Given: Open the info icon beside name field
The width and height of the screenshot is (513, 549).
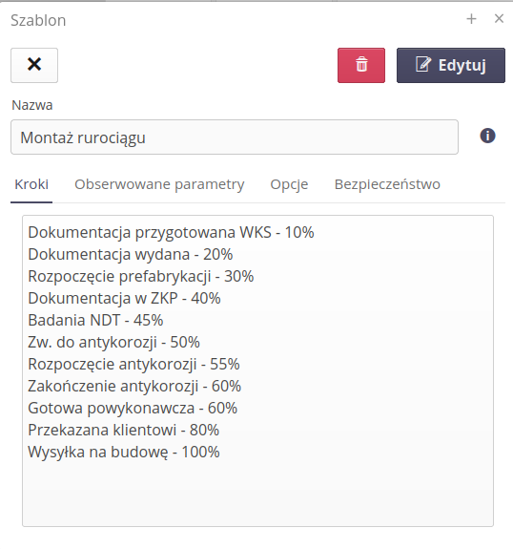Looking at the screenshot, I should (x=487, y=136).
